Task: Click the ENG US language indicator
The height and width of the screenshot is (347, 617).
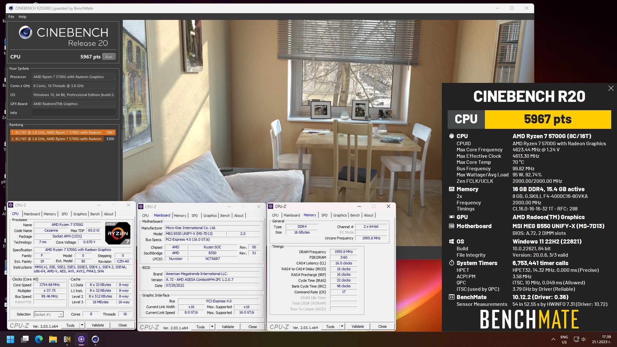Action: [564, 340]
